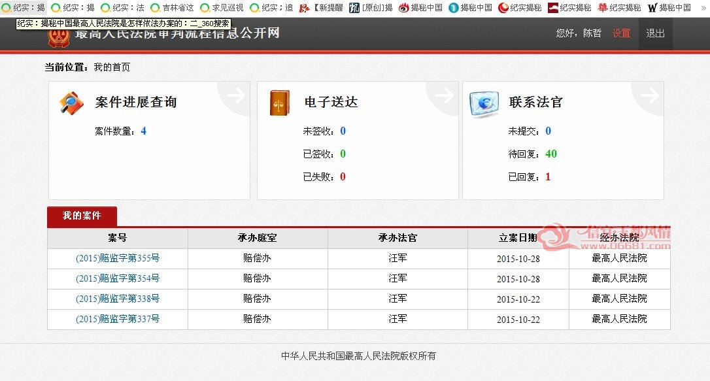
Task: Open the 设置 settings link
Action: point(621,33)
